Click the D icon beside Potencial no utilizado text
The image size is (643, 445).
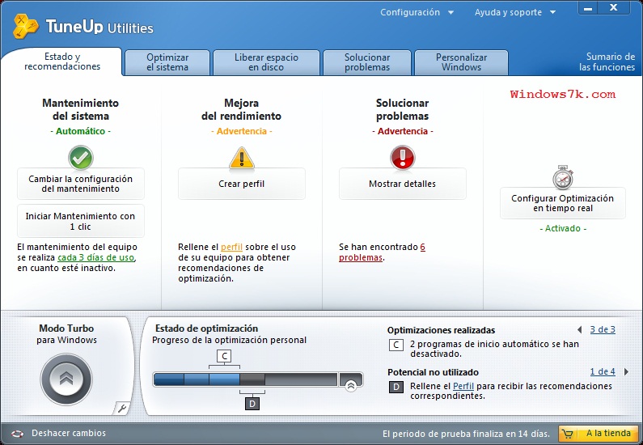coord(396,387)
